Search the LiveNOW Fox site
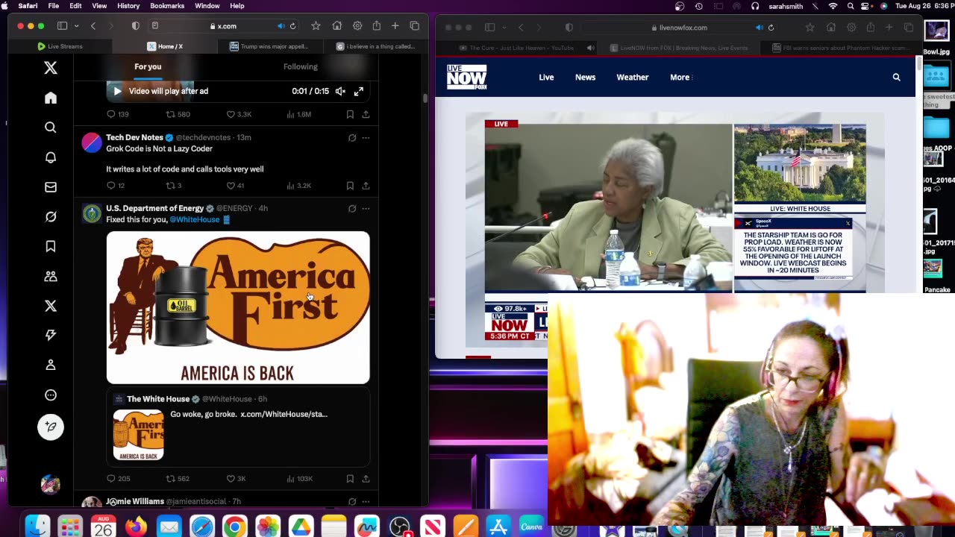 pos(896,77)
